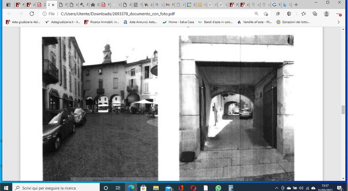Open Edge Settings and more menu
The image size is (348, 191).
[338, 14]
